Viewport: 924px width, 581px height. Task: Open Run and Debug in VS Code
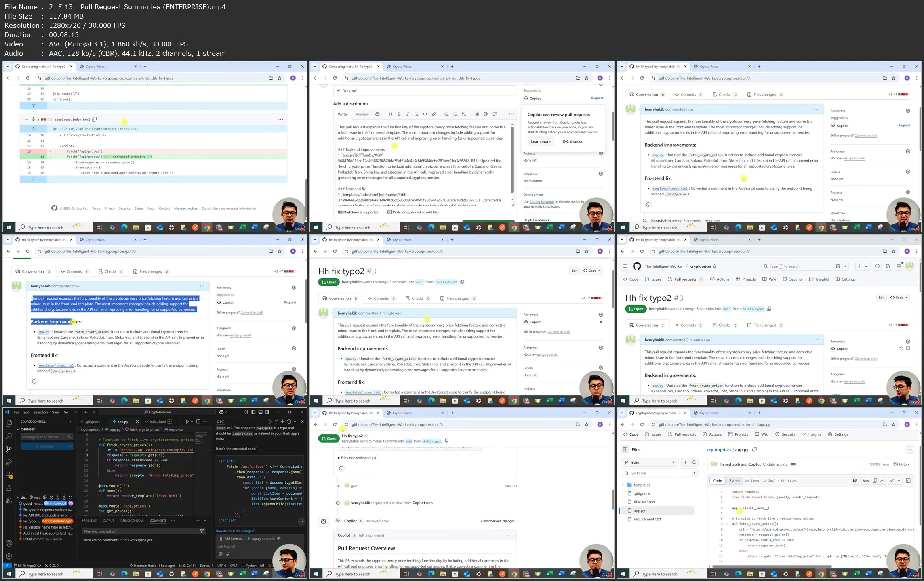tap(9, 462)
